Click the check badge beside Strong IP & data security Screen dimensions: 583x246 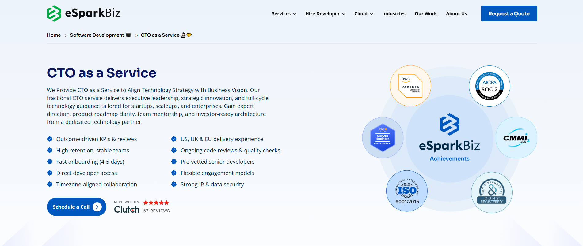click(x=174, y=184)
